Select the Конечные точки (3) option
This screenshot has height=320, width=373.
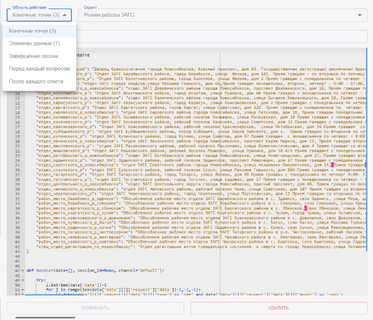(33, 31)
